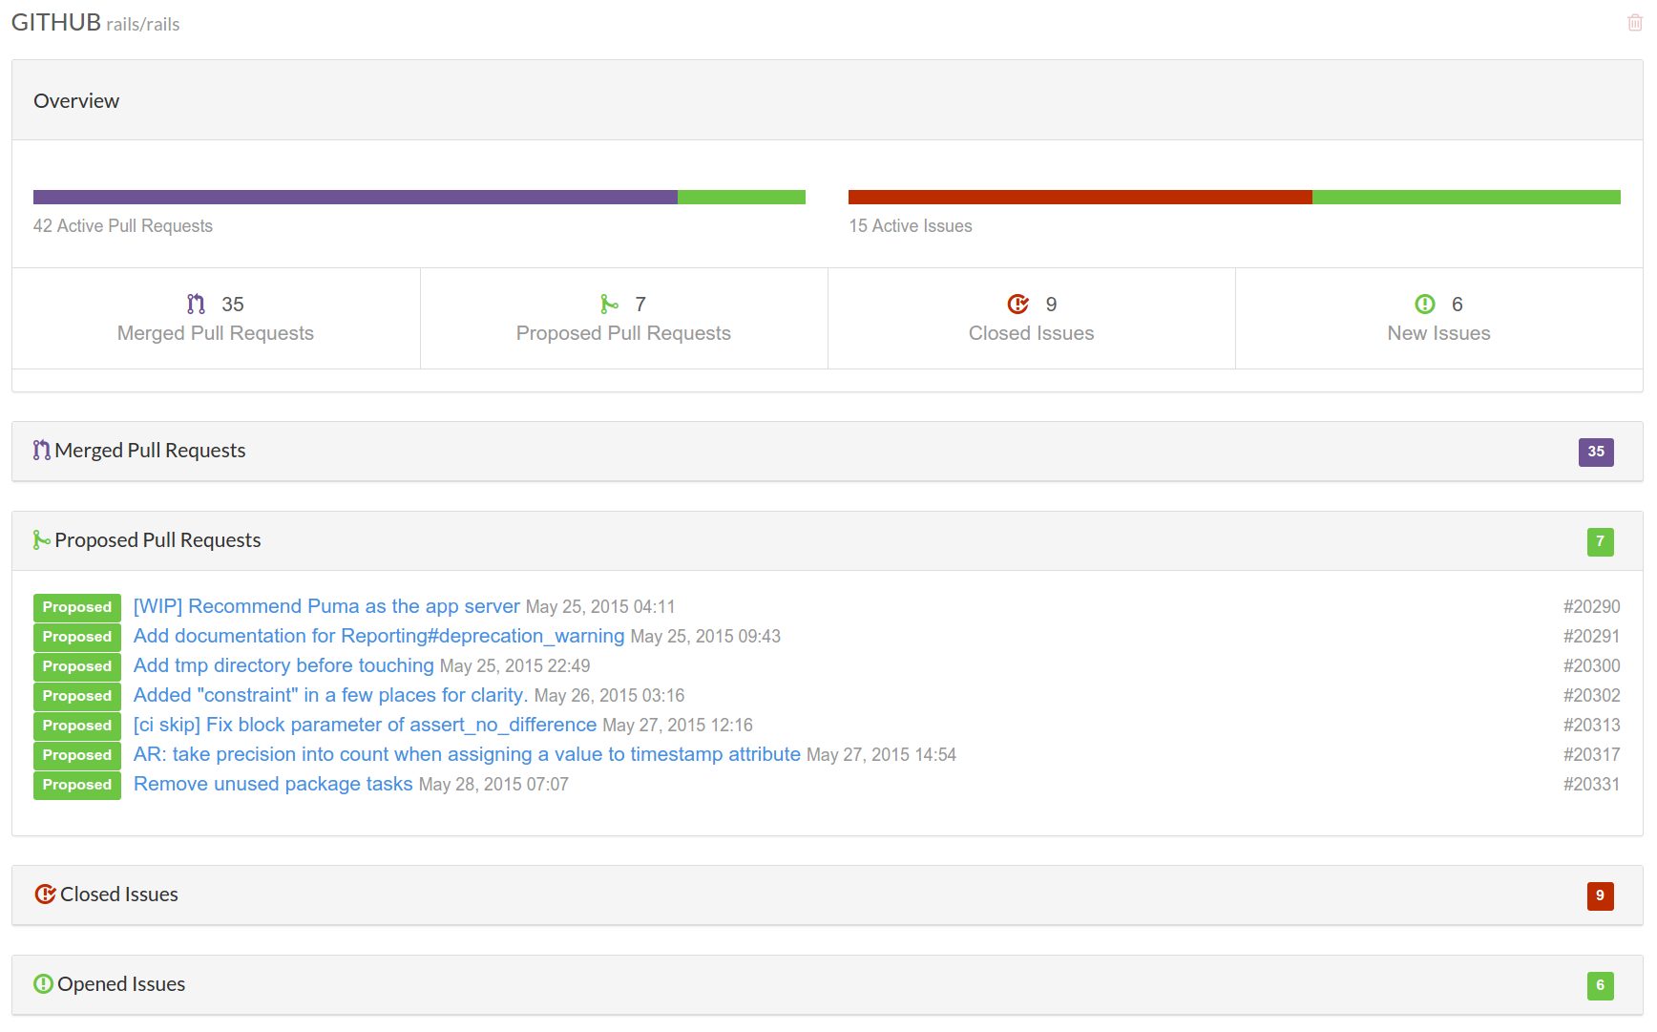Click the date 'May 27, 2015 14:54'

pyautogui.click(x=881, y=755)
